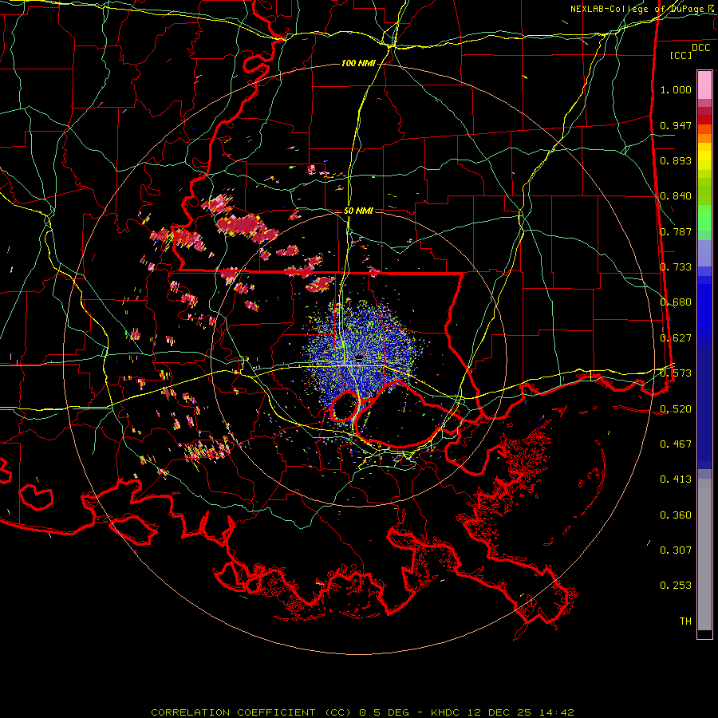The width and height of the screenshot is (718, 718).
Task: Click the 0.680 scale value
Action: [x=676, y=302]
